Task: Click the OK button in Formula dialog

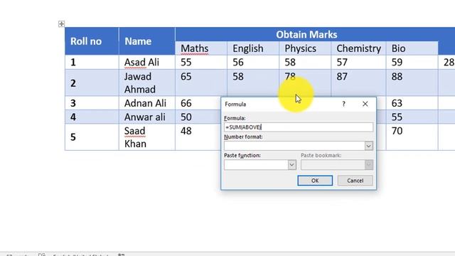Action: click(x=315, y=181)
